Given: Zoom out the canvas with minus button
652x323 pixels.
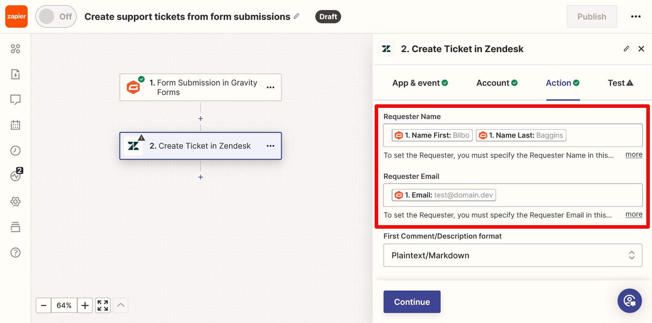Looking at the screenshot, I should coord(43,305).
